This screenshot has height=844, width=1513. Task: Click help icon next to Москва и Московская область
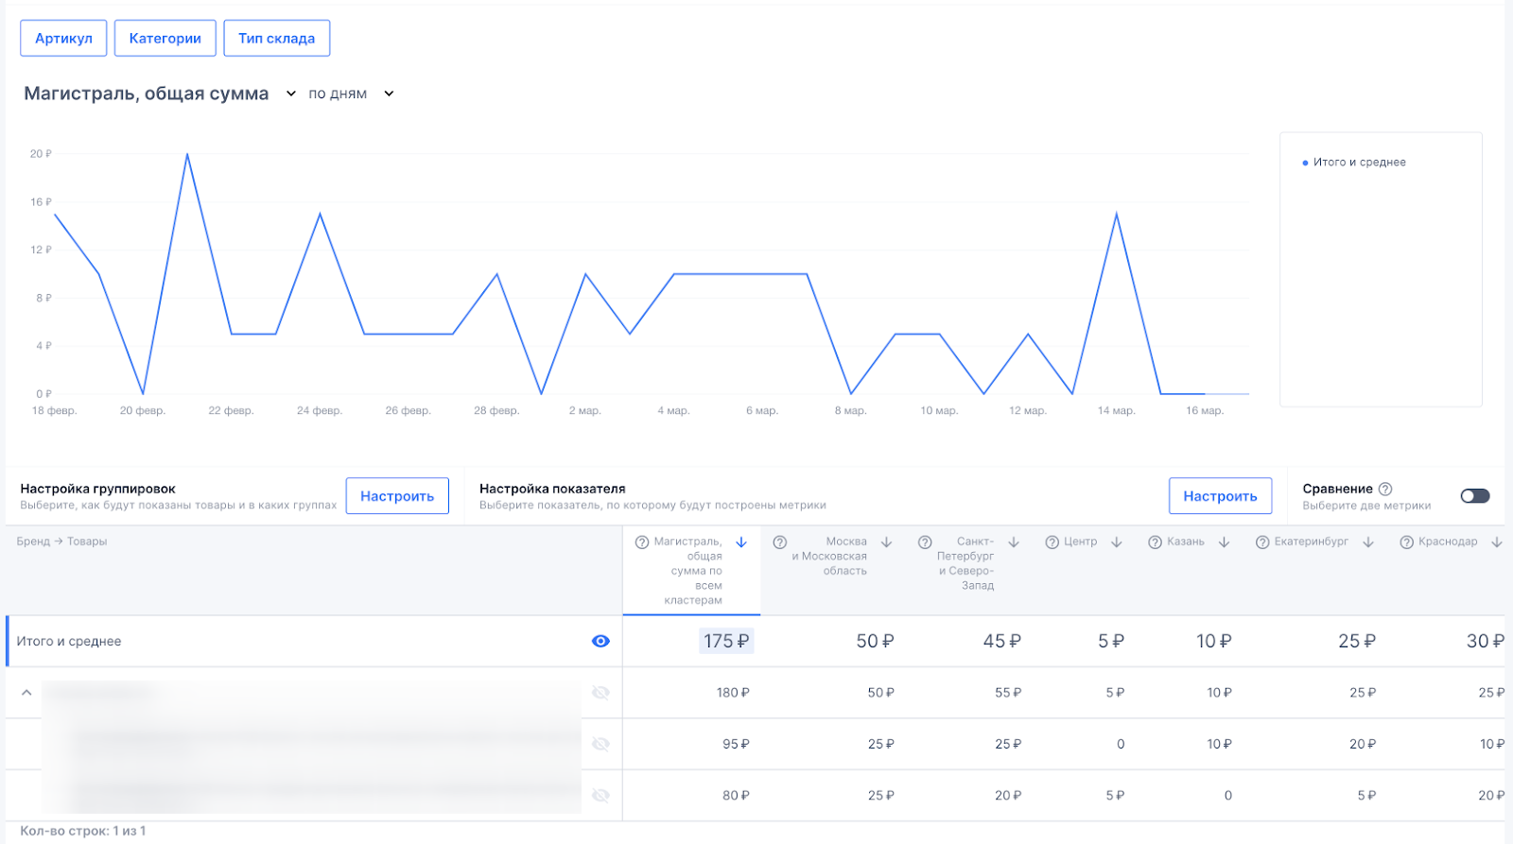click(780, 543)
